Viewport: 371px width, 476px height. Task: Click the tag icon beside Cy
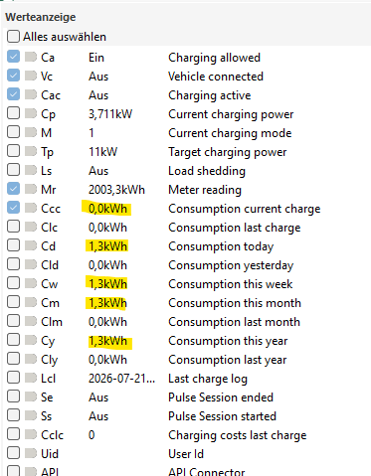[31, 340]
